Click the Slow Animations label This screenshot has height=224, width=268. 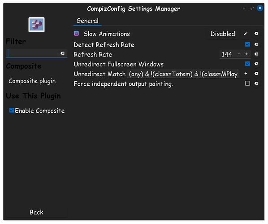[107, 34]
